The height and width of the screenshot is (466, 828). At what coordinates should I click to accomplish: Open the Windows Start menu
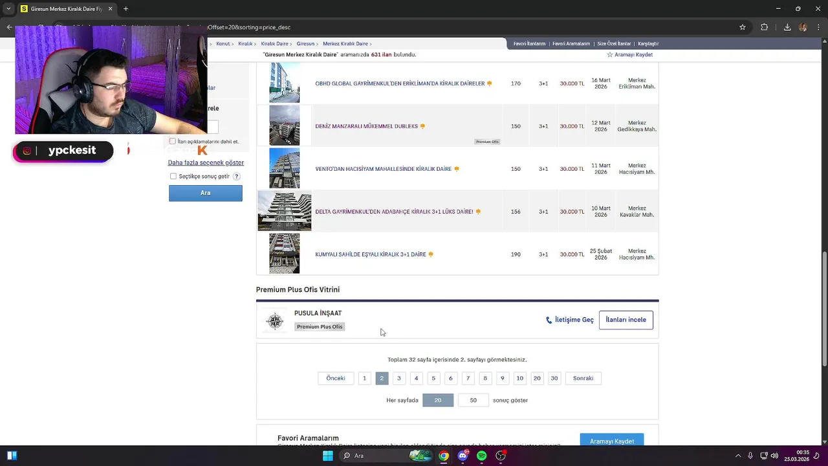[328, 456]
